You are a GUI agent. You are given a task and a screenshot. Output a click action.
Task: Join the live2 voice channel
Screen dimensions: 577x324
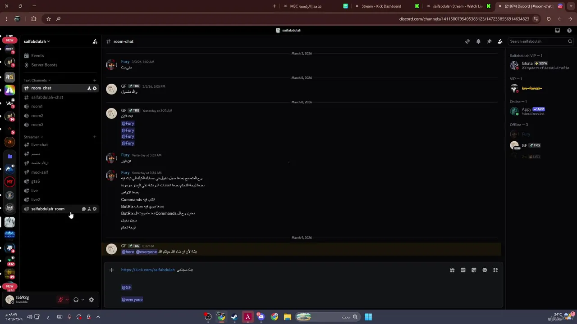[35, 200]
